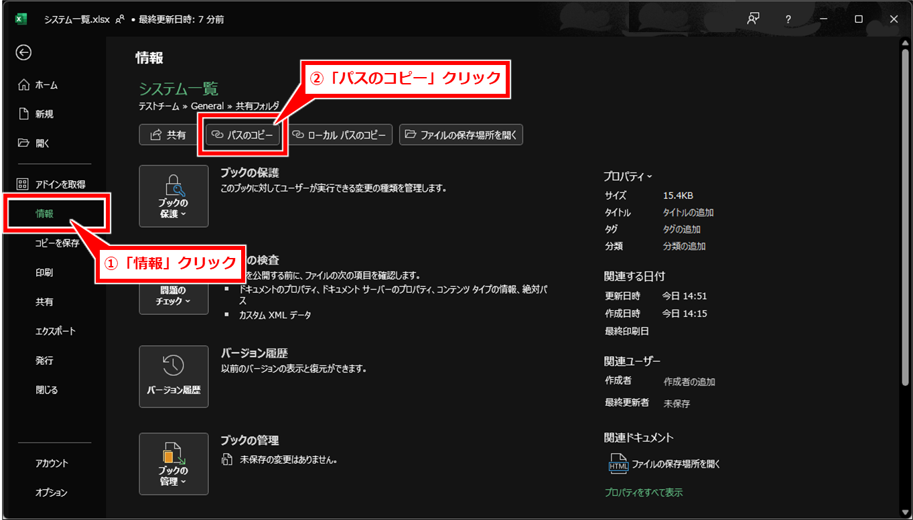Viewport: 913px width, 520px height.
Task: Click the sharing status icon beside file name
Action: (120, 19)
